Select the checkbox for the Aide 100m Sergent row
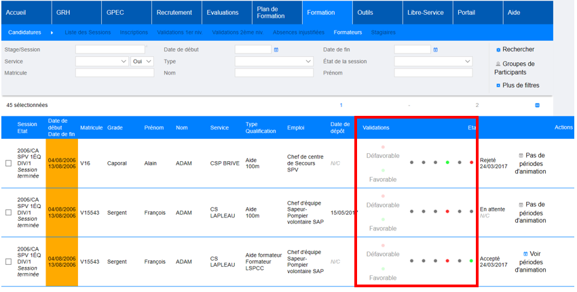The height and width of the screenshot is (292, 577). [8, 212]
